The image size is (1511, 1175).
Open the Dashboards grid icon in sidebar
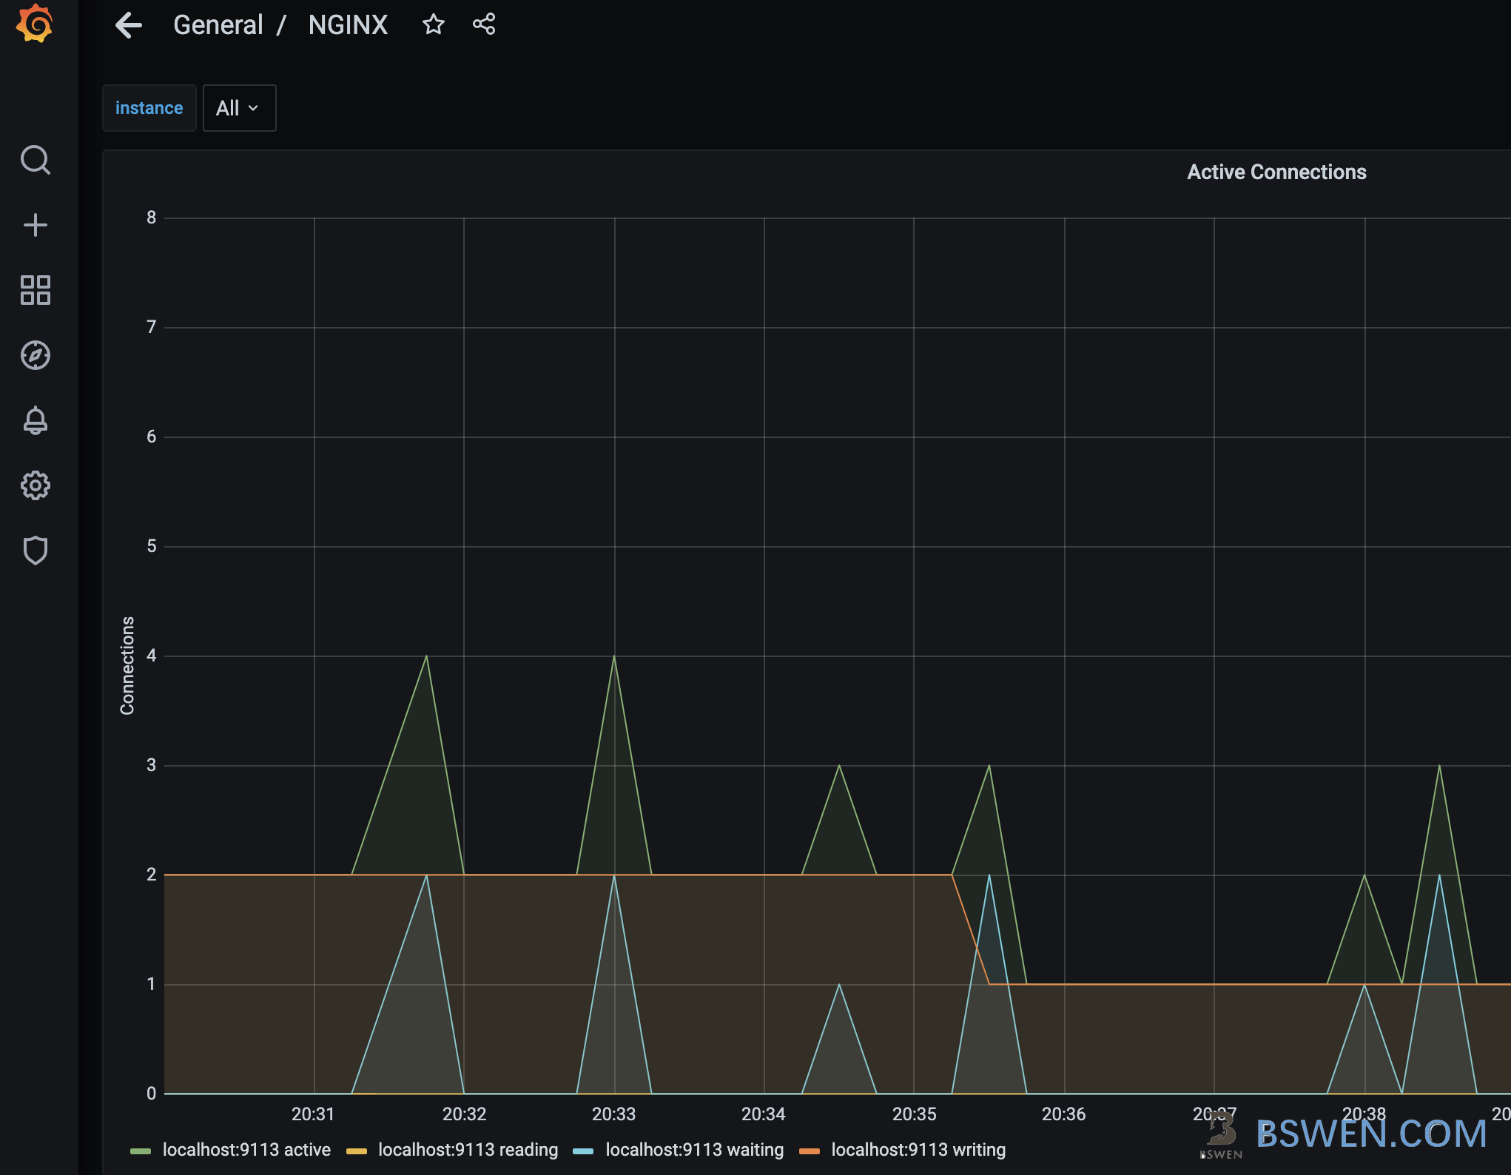pos(35,290)
